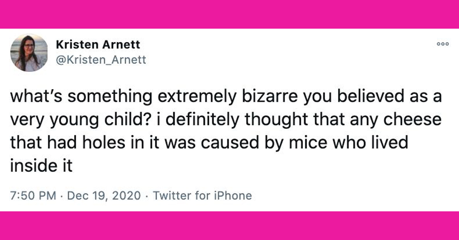Open the Kristen Arnett display name link
This screenshot has width=459, height=240.
[x=98, y=45]
